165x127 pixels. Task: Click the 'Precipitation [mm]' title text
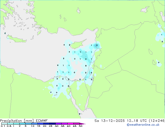(x=17, y=121)
